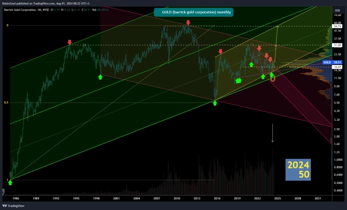
Task: Click yellow down arrow above volume bars
Action: (x=272, y=133)
